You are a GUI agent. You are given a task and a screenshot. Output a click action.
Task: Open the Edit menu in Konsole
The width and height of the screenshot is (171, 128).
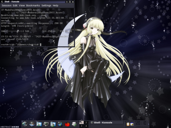point(15,6)
